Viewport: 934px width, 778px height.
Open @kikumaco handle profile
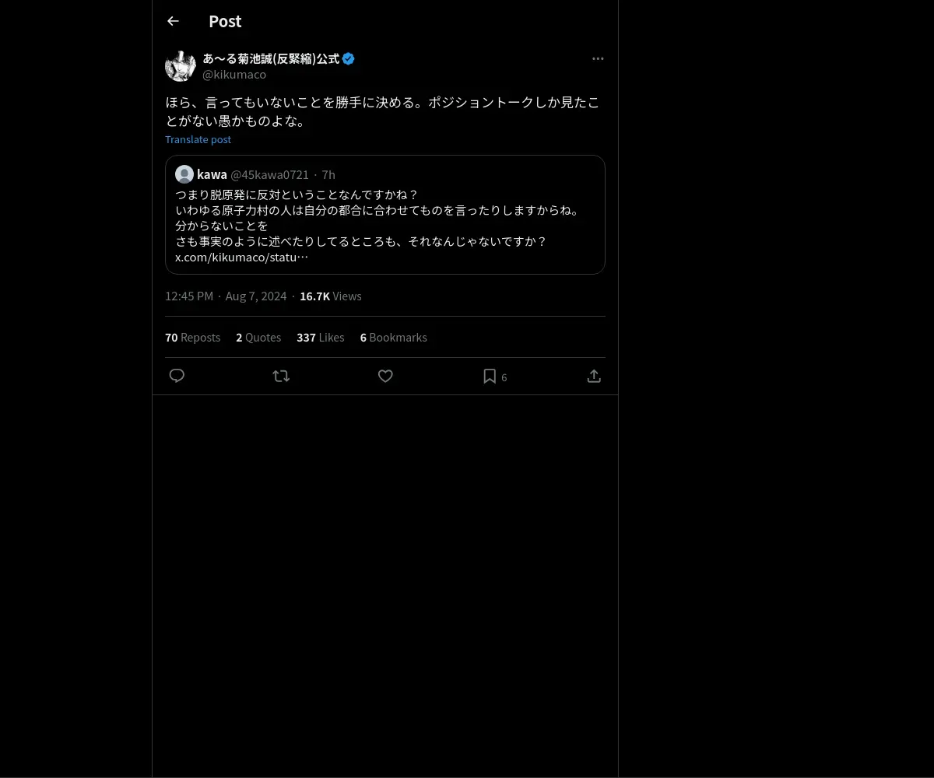coord(234,75)
